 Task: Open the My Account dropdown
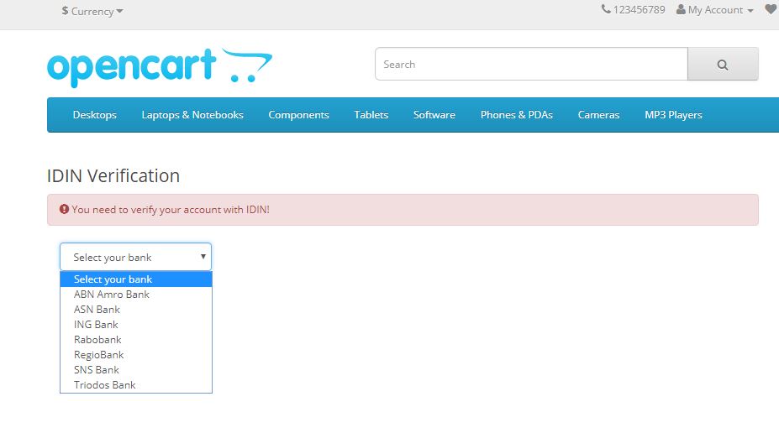pos(715,10)
